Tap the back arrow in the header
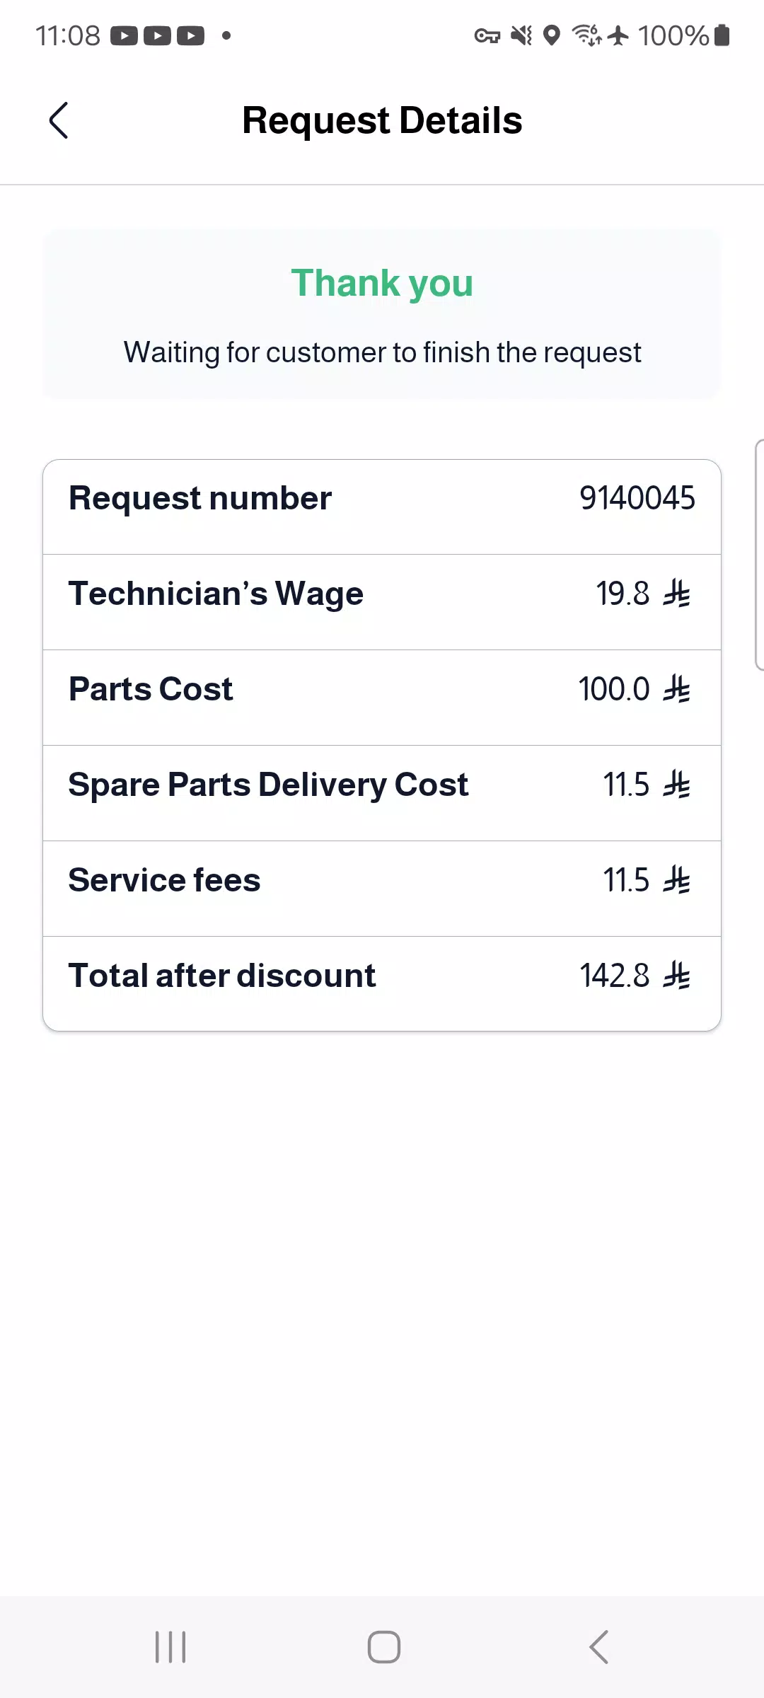This screenshot has width=764, height=1698. 59,120
